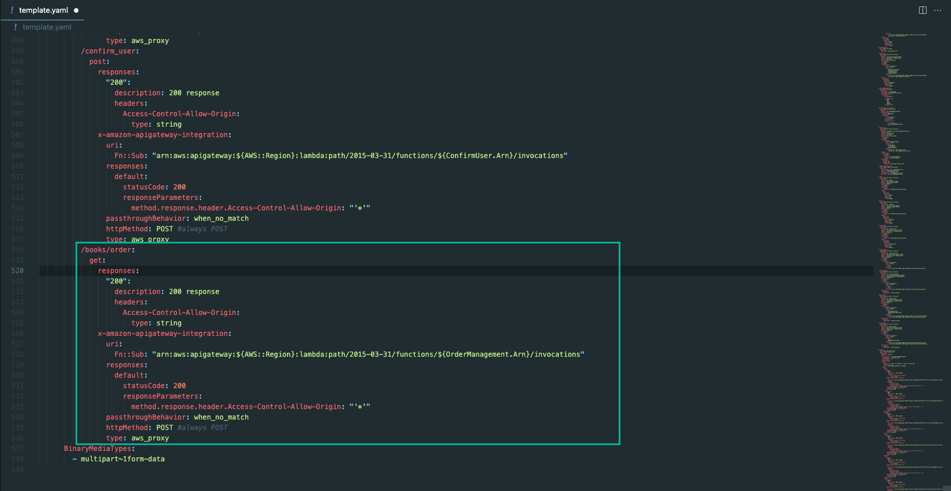Click 'default:' on line 530
The image size is (951, 491).
[131, 375]
